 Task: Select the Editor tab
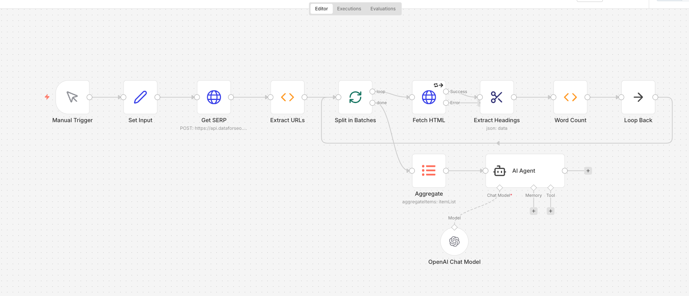click(x=321, y=9)
